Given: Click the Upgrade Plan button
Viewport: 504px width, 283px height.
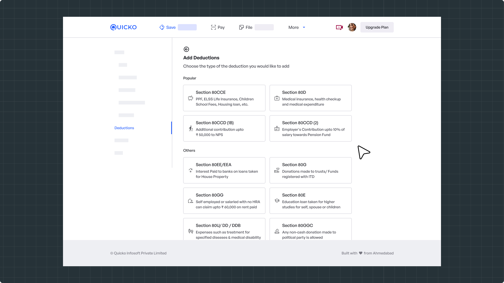Looking at the screenshot, I should (377, 27).
